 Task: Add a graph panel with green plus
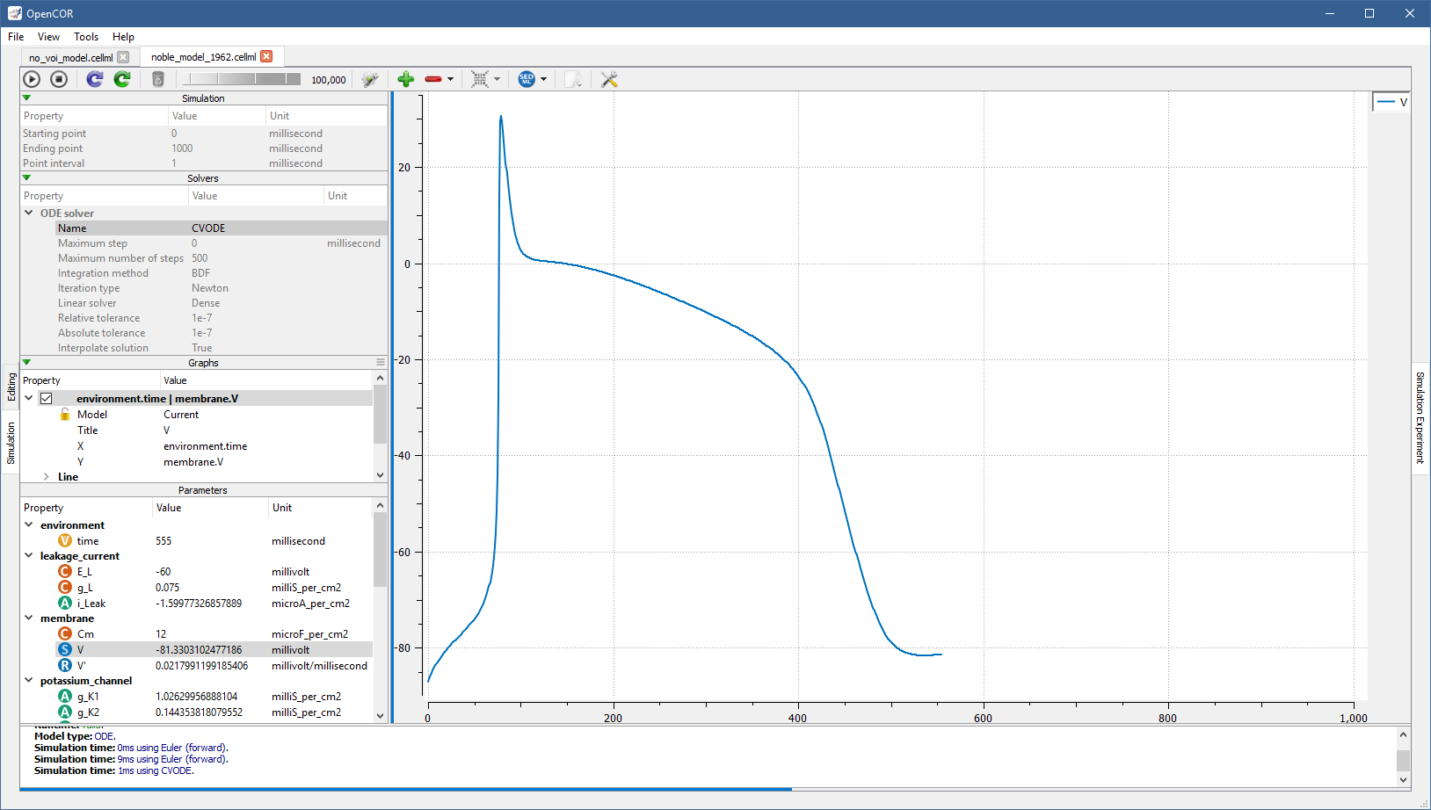click(x=406, y=79)
